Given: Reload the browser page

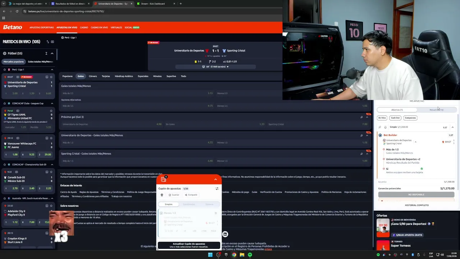Looking at the screenshot, I should (17, 11).
